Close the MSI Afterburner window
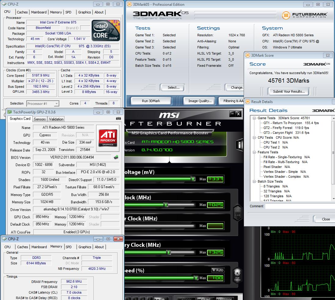Image resolution: width=335 pixels, height=300 pixels. tap(239, 114)
